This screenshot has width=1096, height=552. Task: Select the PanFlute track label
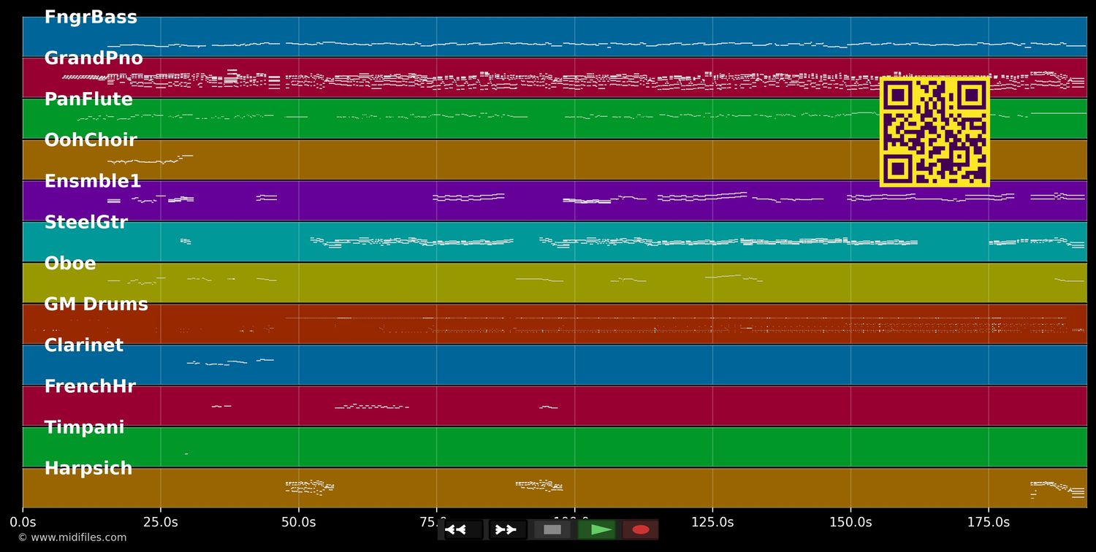pyautogui.click(x=88, y=99)
